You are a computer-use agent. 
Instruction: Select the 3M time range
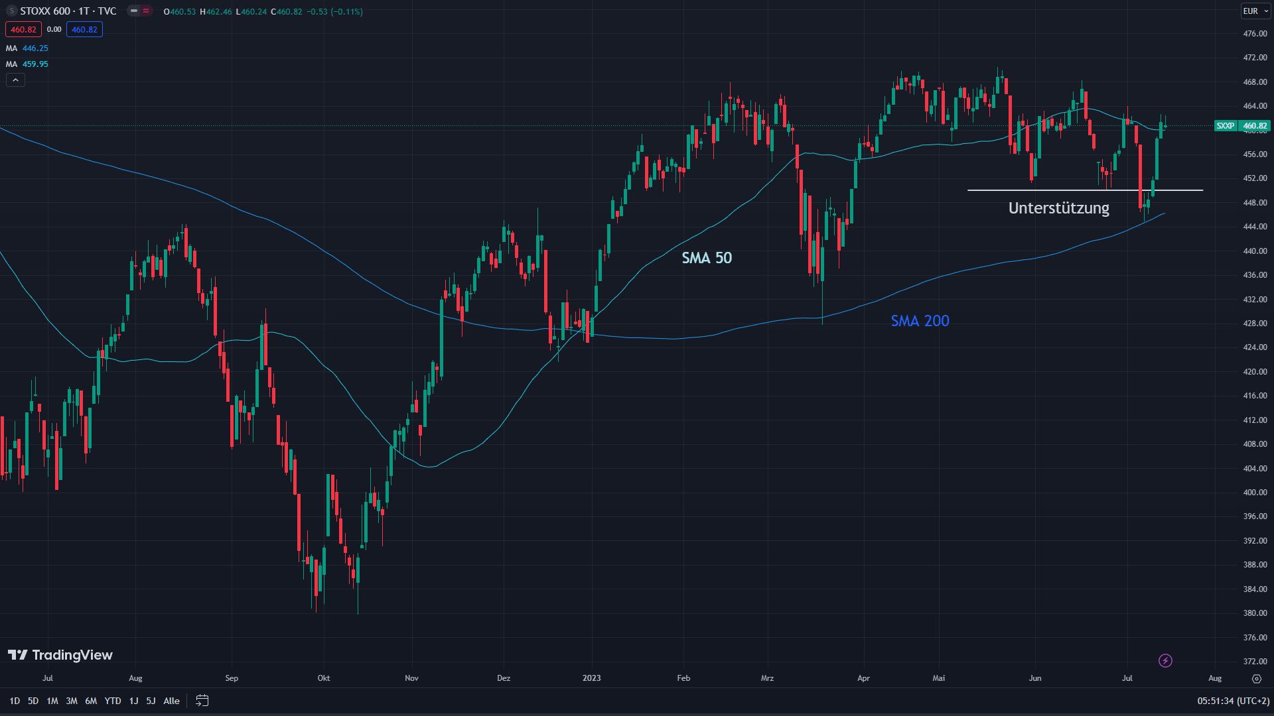[x=72, y=701]
